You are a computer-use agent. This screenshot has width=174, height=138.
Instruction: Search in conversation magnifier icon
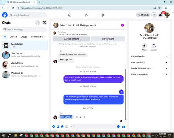click(154, 46)
